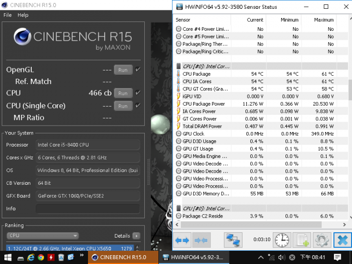
Task: Open HWiNFO sensor settings gear icon
Action: pyautogui.click(x=322, y=240)
